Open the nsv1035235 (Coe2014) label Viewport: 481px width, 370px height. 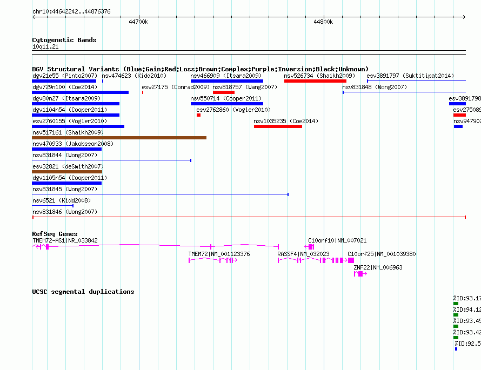286,121
